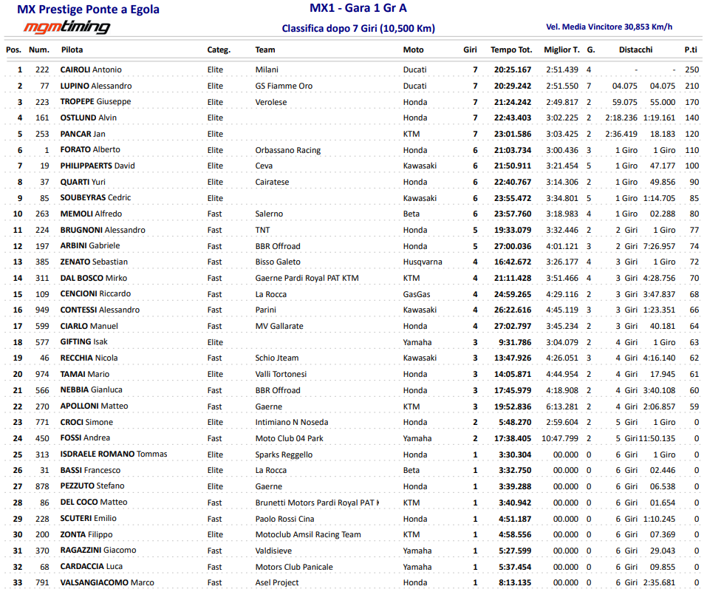Select rider name 'DAL BOSCO Mirko'

pyautogui.click(x=94, y=278)
